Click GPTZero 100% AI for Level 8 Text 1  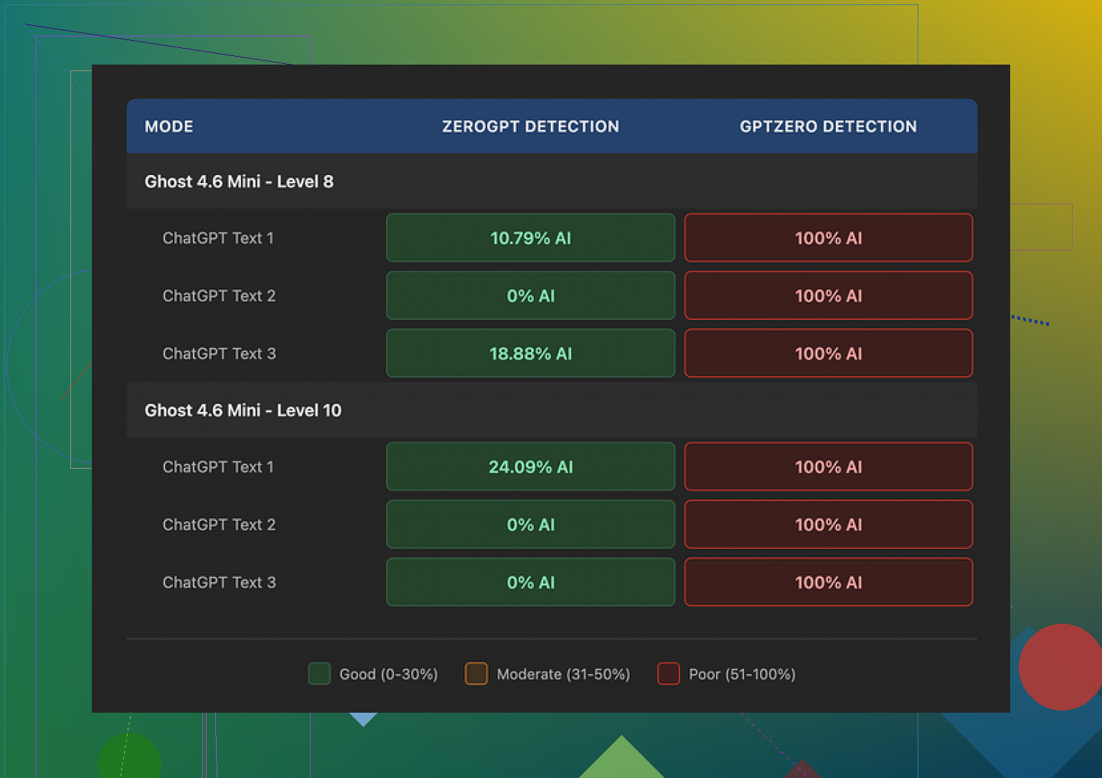point(828,238)
